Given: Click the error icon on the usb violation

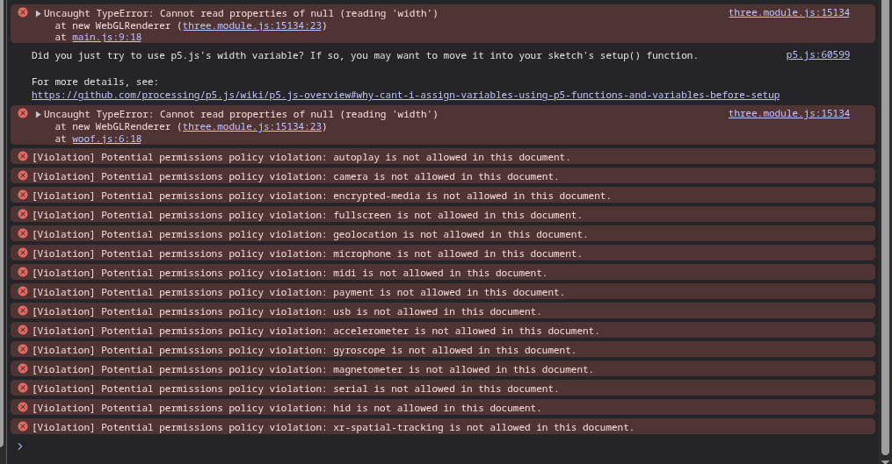Looking at the screenshot, I should coord(22,311).
